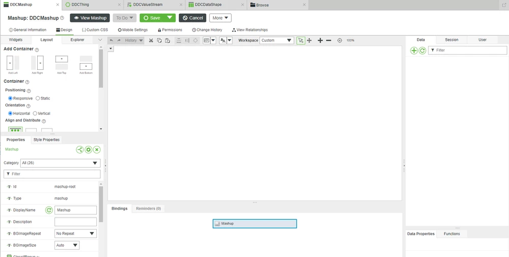509x257 pixels.
Task: Open help for Add Container heading
Action: [x=37, y=49]
